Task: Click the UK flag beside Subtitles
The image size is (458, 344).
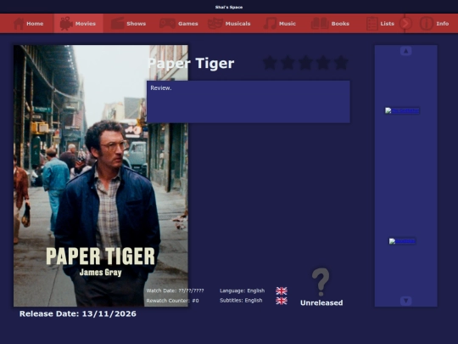Action: (x=282, y=301)
